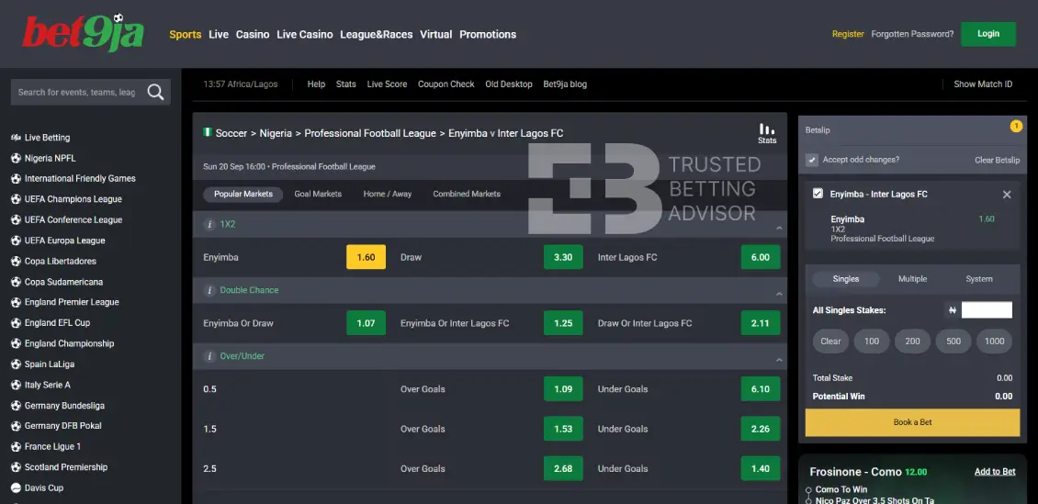Pick Over 0.5 Goals at 1.09

563,389
